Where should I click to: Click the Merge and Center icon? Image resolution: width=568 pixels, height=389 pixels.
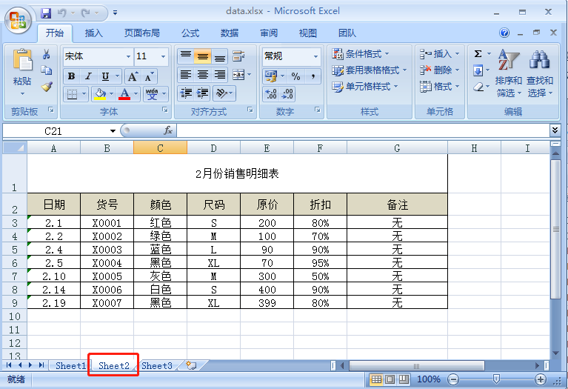[x=238, y=75]
